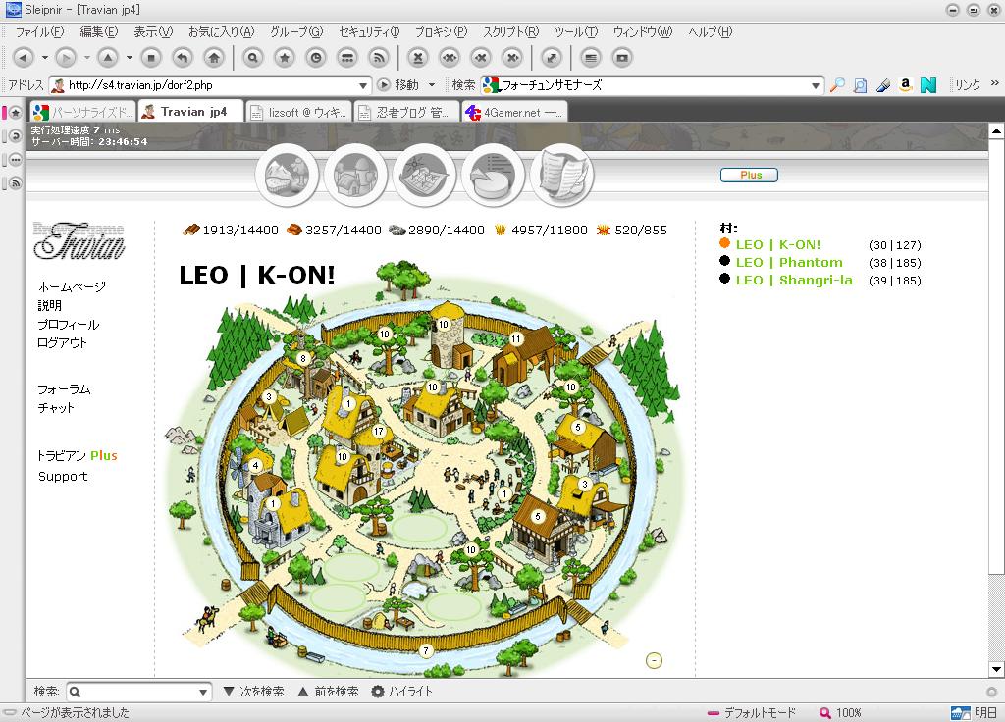Click the wall marker labeled 7

[426, 651]
